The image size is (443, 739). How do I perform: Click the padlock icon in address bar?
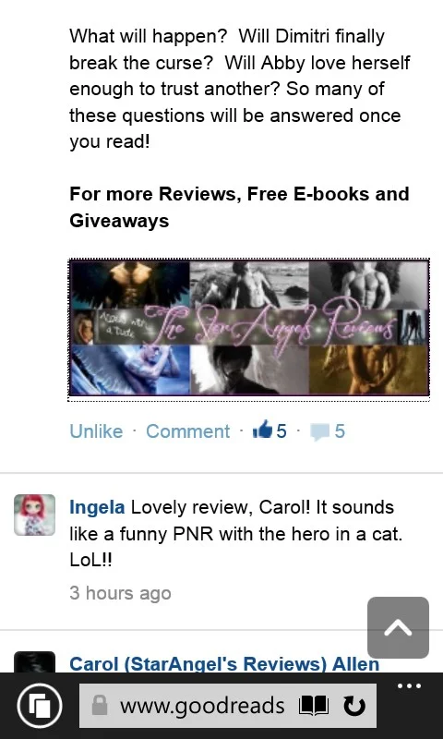(99, 706)
